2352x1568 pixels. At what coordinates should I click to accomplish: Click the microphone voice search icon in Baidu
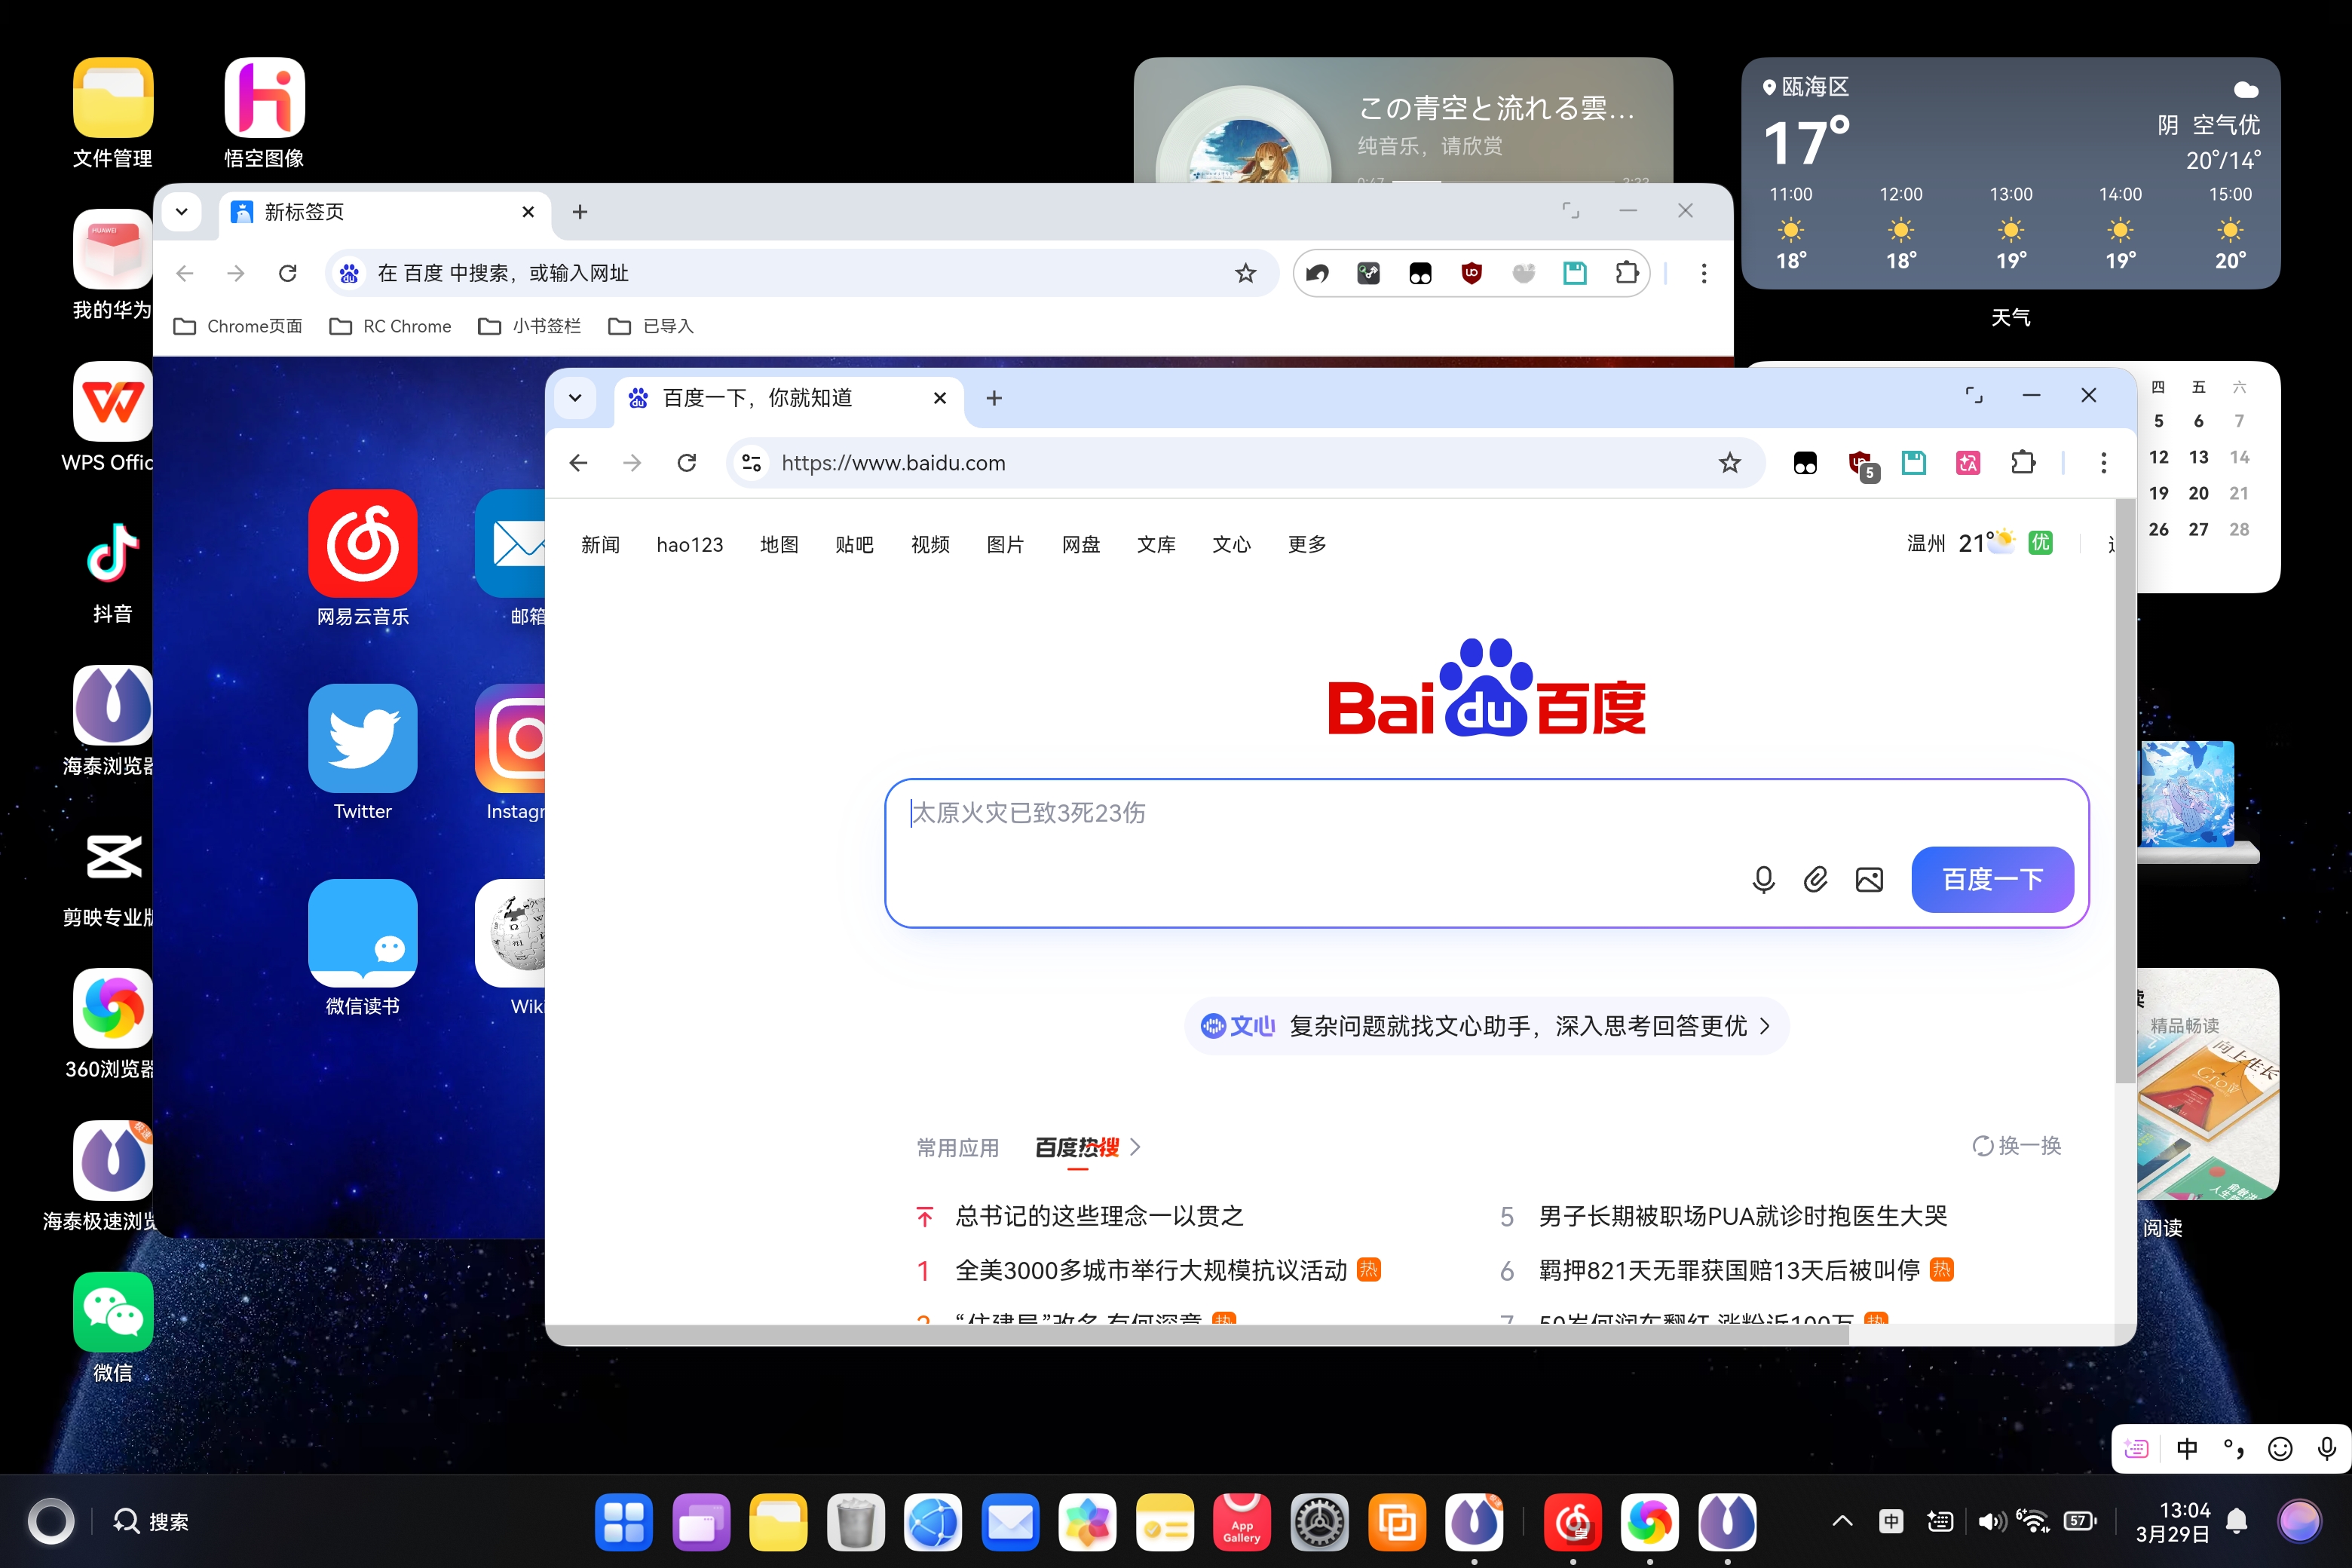coord(1763,879)
